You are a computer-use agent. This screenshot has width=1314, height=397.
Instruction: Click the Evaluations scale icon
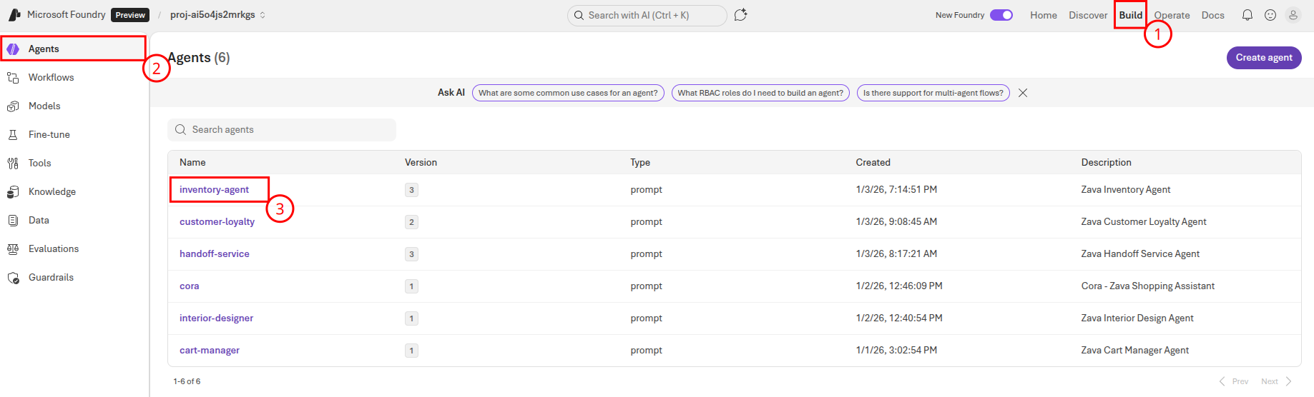tap(13, 248)
